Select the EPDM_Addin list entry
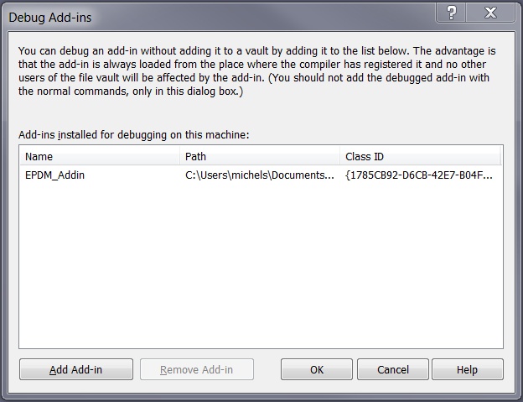This screenshot has height=402, width=523. 54,175
